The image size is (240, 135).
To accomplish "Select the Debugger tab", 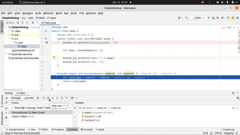I will tap(16, 98).
